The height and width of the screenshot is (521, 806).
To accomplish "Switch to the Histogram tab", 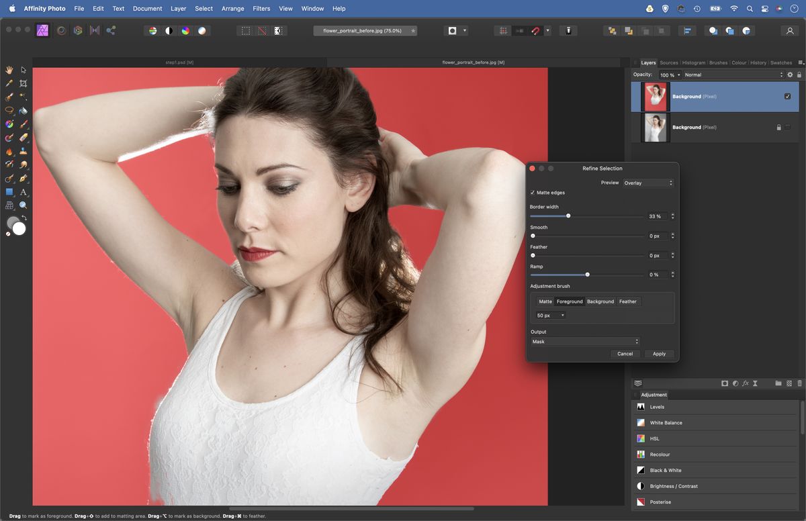I will [x=694, y=62].
